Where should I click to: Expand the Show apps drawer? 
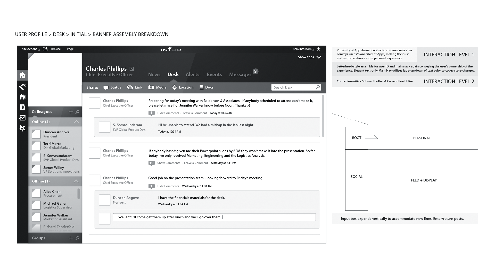(x=310, y=57)
